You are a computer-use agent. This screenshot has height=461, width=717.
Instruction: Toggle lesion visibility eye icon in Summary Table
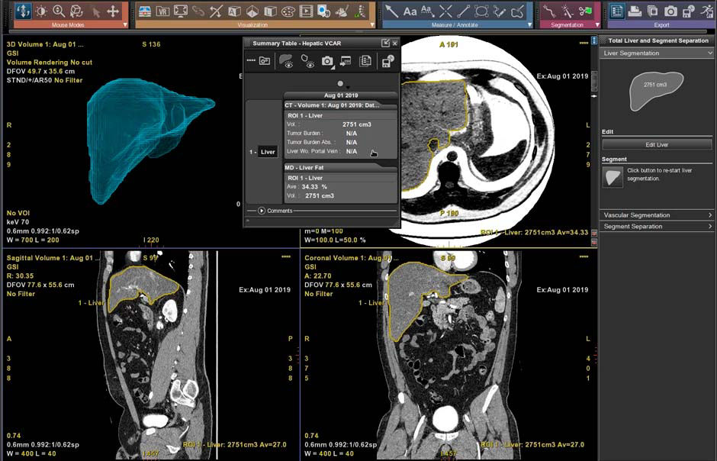pyautogui.click(x=307, y=61)
